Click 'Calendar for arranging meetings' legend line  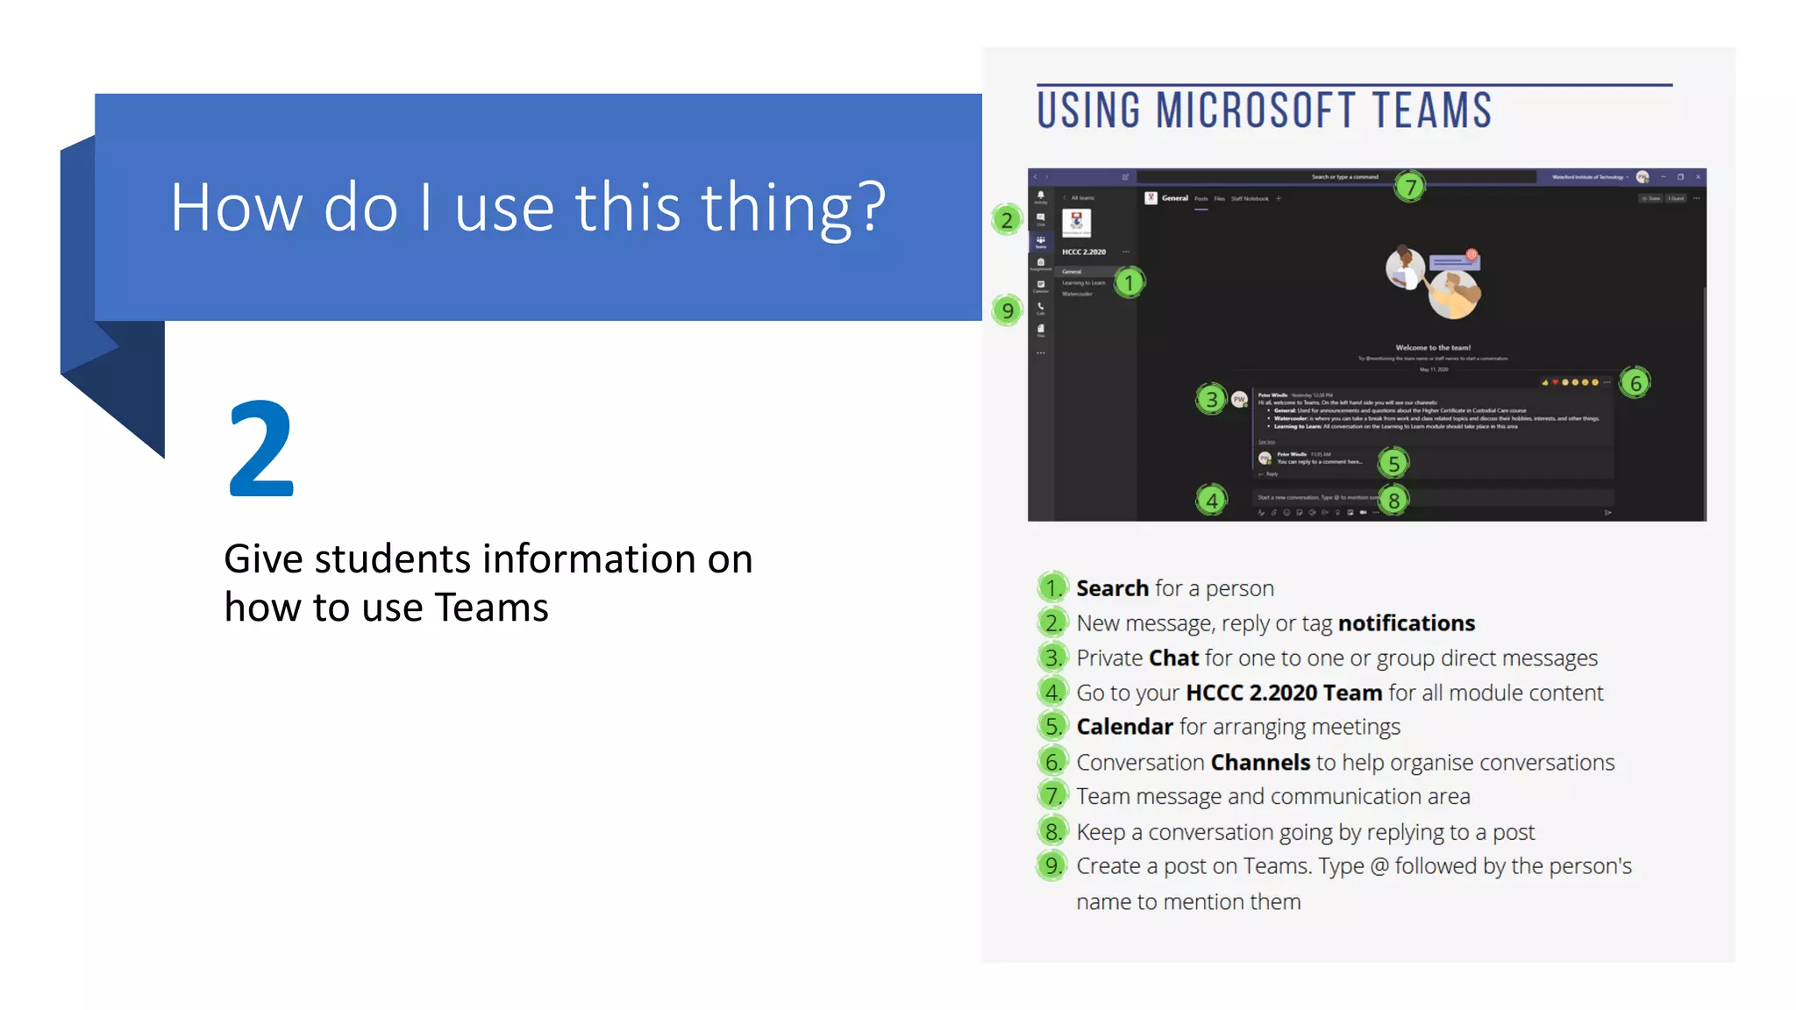point(1238,727)
